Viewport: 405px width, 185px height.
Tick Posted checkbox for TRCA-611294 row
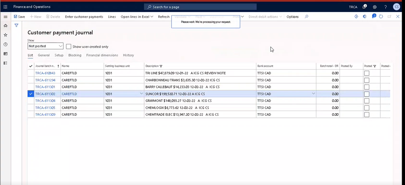366,80
